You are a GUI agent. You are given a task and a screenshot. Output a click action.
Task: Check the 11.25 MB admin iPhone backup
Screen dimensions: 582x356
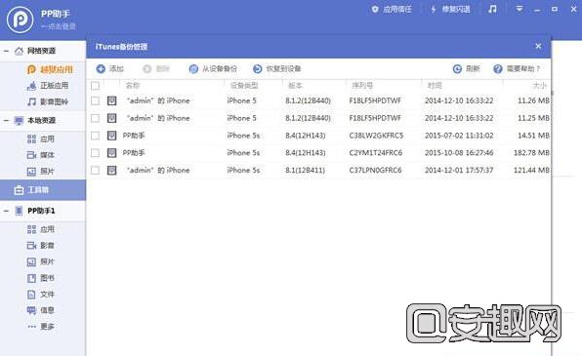tap(96, 118)
